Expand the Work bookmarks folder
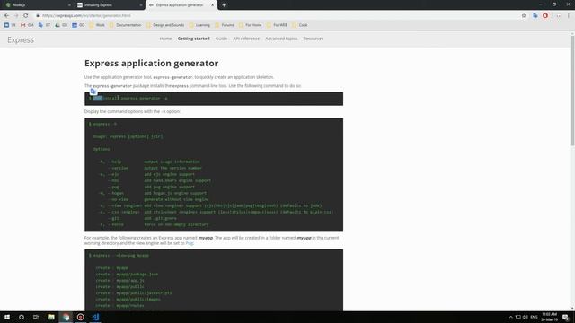Viewport: 575px width, 323px height. coord(97,25)
